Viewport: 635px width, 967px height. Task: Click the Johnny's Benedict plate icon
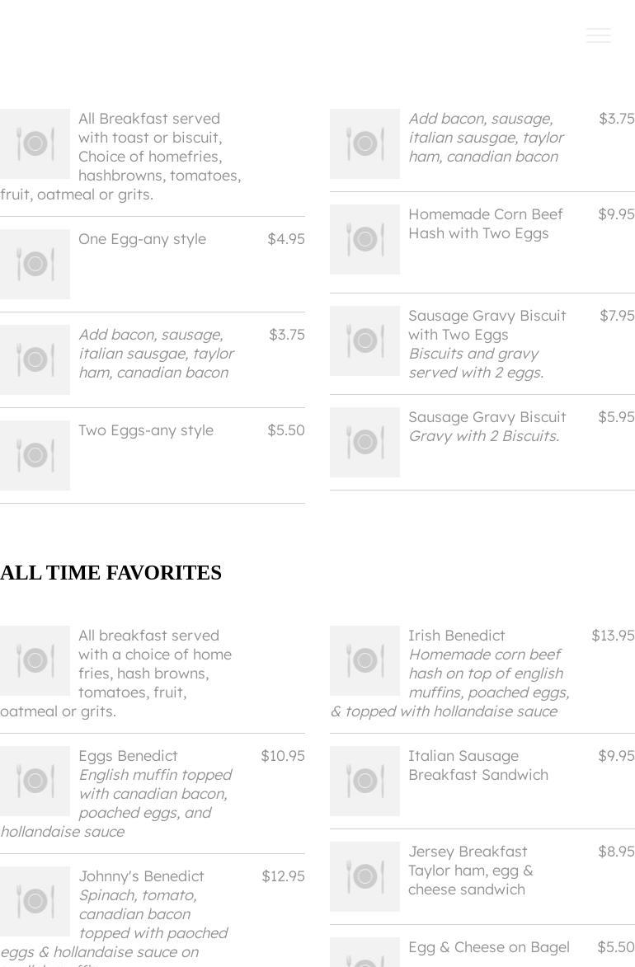pyautogui.click(x=35, y=901)
